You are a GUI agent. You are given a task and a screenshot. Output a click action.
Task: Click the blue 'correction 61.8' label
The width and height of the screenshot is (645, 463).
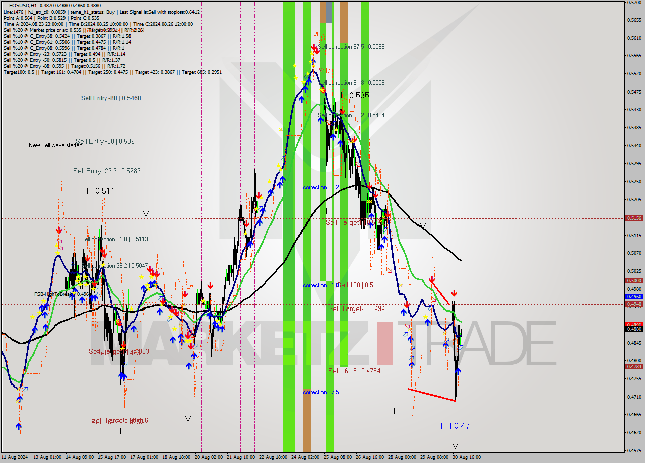(x=320, y=285)
